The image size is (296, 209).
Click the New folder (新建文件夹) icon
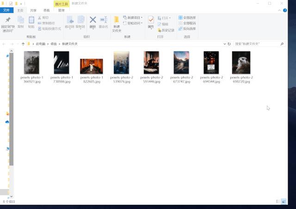(117, 19)
